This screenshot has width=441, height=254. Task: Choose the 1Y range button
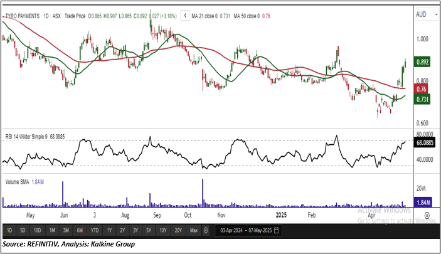click(x=109, y=230)
